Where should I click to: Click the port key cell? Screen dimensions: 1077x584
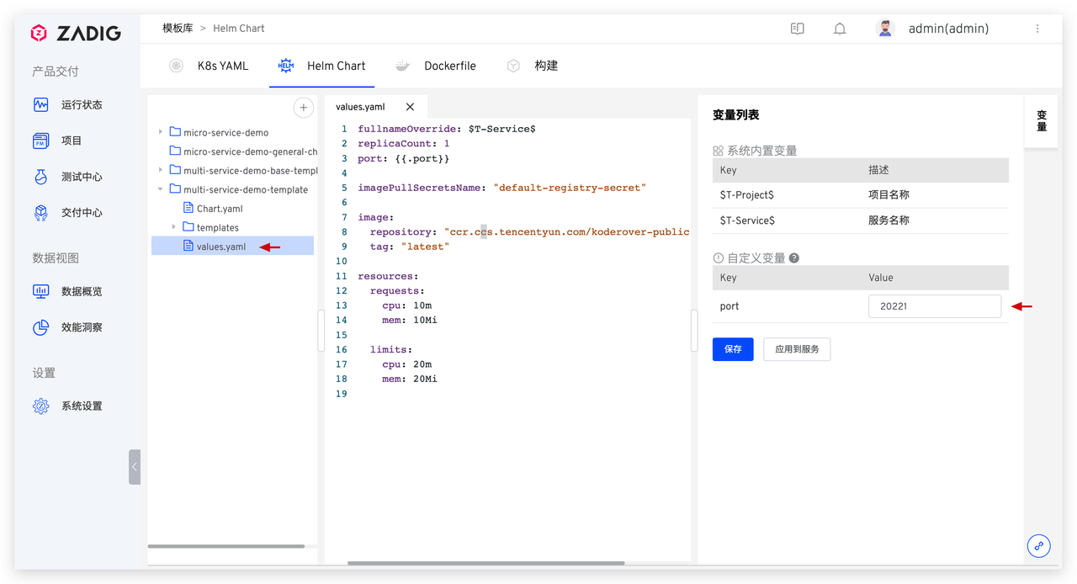729,306
